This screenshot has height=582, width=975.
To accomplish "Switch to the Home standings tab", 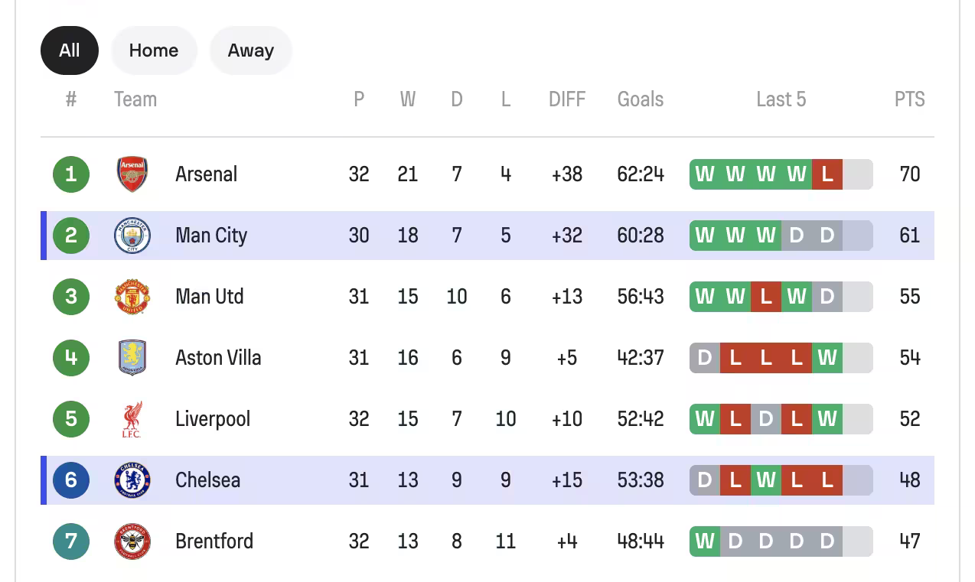I will tap(154, 50).
